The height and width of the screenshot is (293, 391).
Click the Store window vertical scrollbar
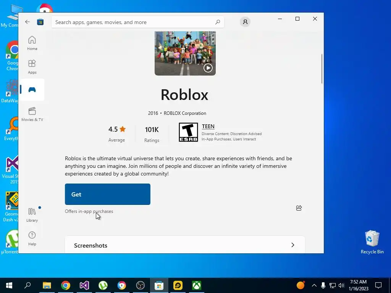tap(322, 69)
